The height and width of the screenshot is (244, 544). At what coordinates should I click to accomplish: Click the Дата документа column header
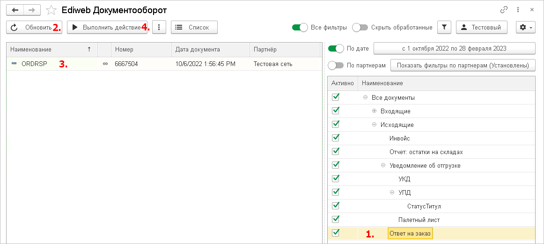click(198, 49)
